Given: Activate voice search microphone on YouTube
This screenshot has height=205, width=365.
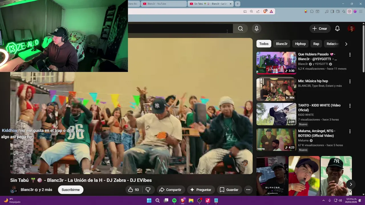Looking at the screenshot, I should point(257,28).
